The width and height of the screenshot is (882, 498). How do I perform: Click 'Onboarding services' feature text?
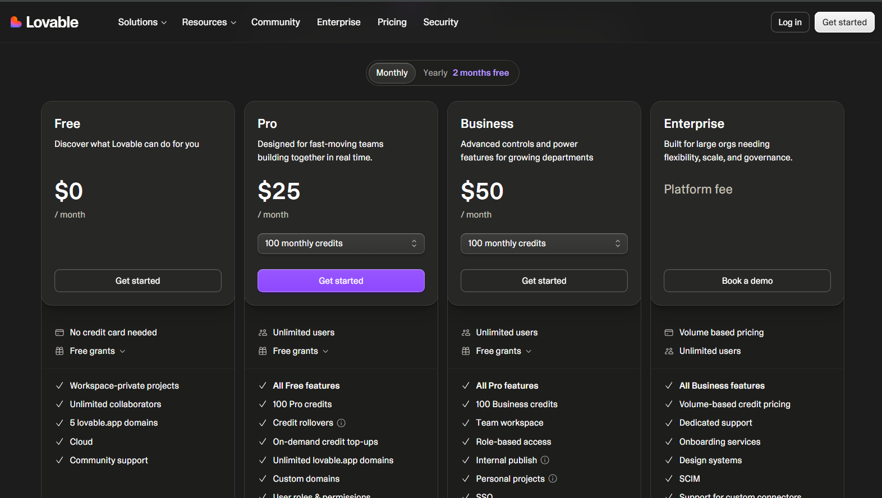[720, 441]
